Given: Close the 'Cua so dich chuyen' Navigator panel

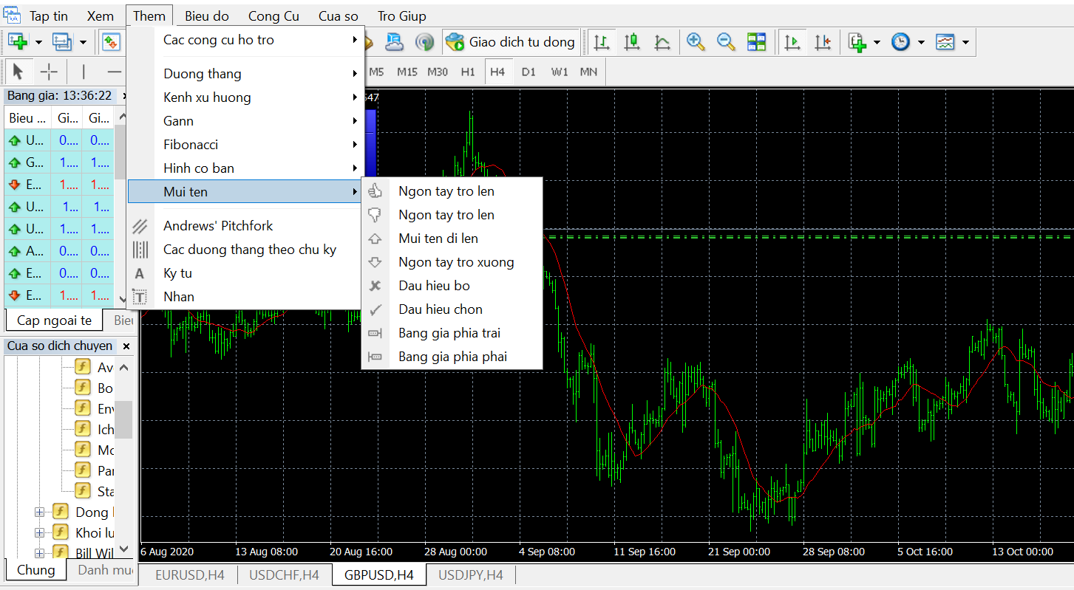Looking at the screenshot, I should pyautogui.click(x=126, y=346).
